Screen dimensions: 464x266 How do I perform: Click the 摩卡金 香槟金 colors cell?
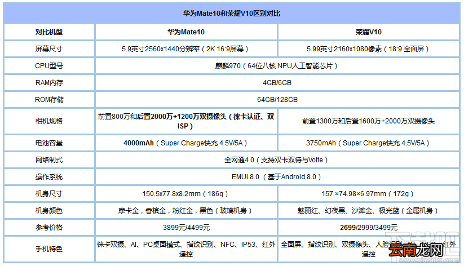(x=186, y=210)
